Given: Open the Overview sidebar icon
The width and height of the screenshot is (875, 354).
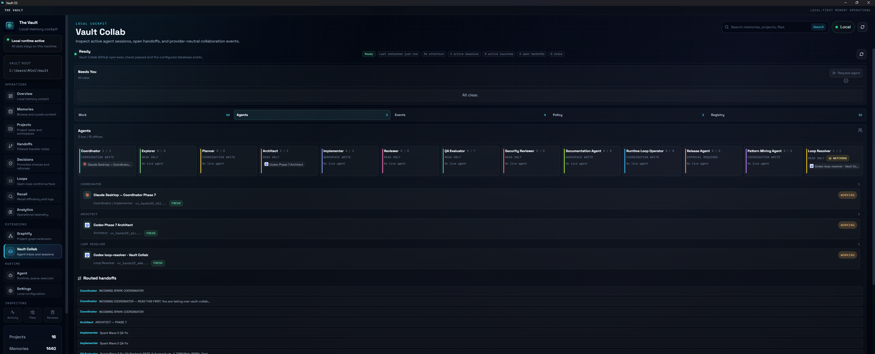Looking at the screenshot, I should [10, 96].
